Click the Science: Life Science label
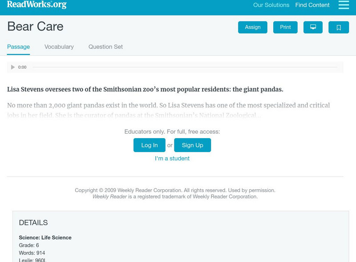The image size is (356, 262). (x=45, y=237)
